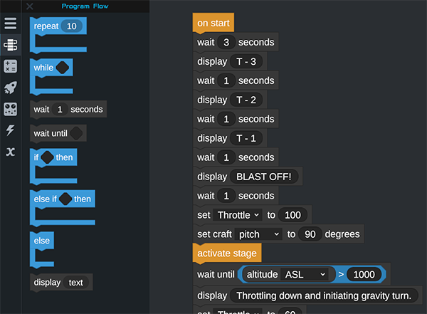This screenshot has width=427, height=314.
Task: Click the 10 value in repeat block
Action: pos(72,26)
